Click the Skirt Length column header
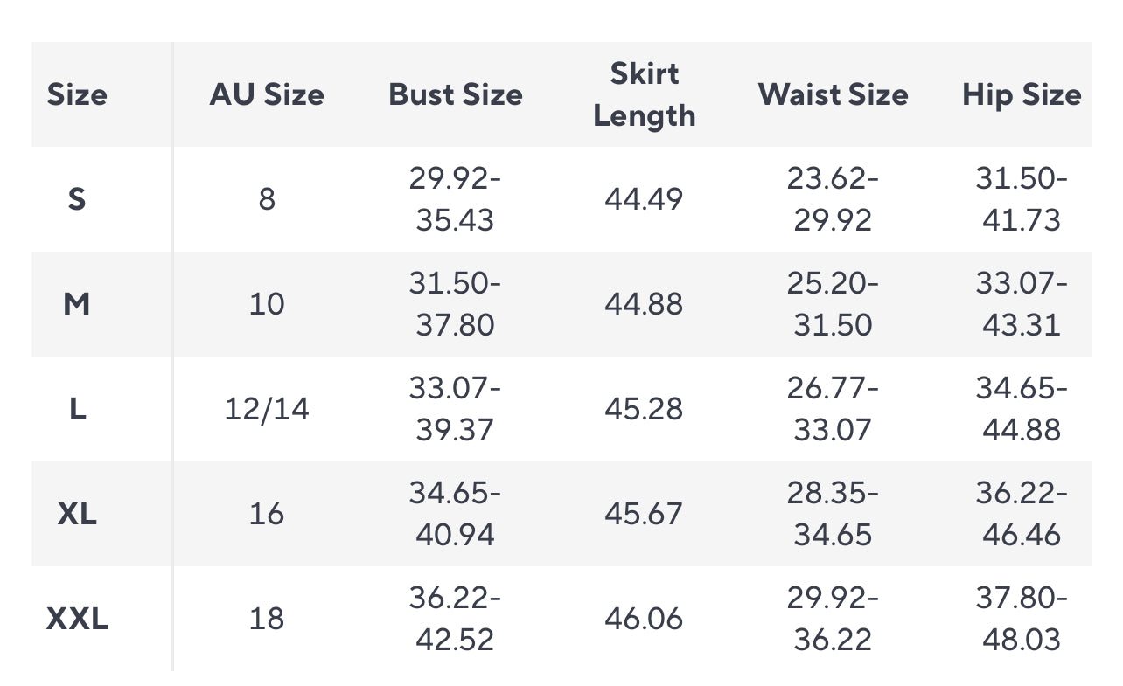The height and width of the screenshot is (686, 1123). click(645, 94)
